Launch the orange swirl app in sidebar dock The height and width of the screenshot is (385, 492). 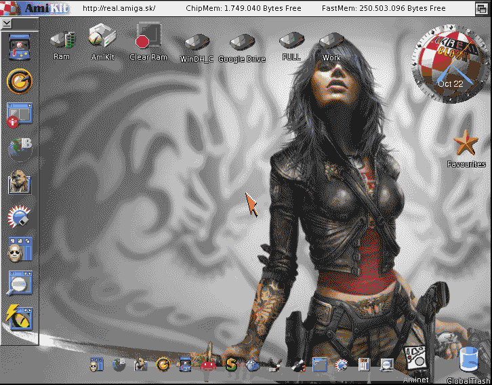(20, 81)
